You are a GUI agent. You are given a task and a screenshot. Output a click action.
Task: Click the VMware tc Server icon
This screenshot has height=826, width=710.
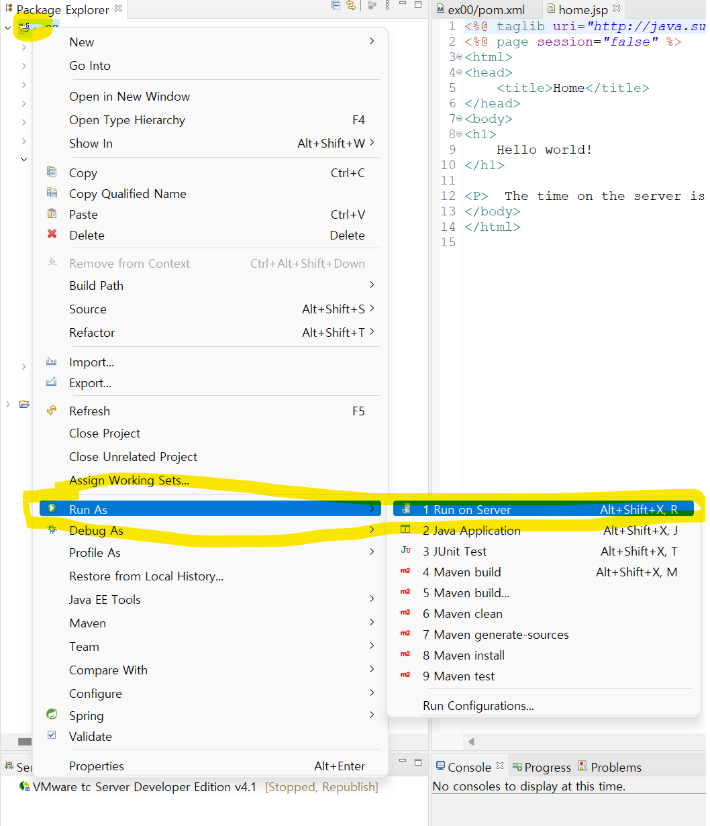[25, 786]
